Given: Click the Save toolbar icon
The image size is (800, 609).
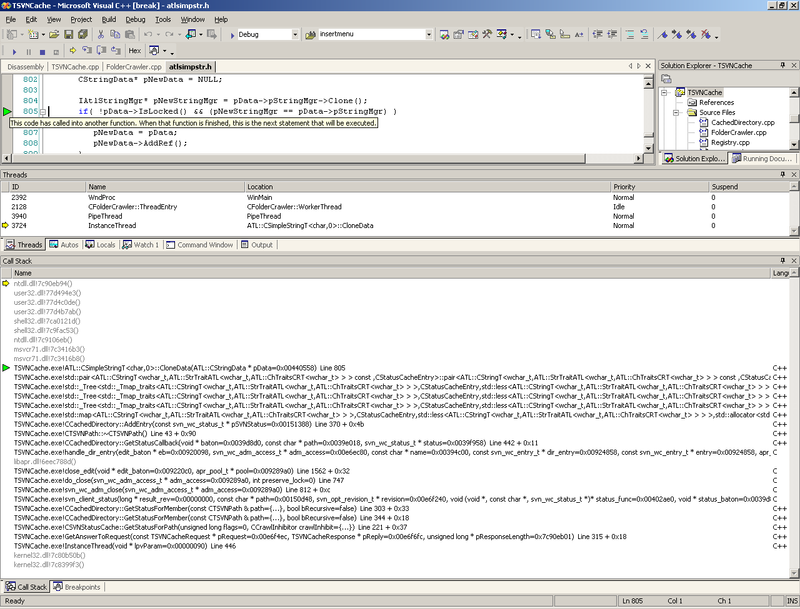Looking at the screenshot, I should (69, 34).
